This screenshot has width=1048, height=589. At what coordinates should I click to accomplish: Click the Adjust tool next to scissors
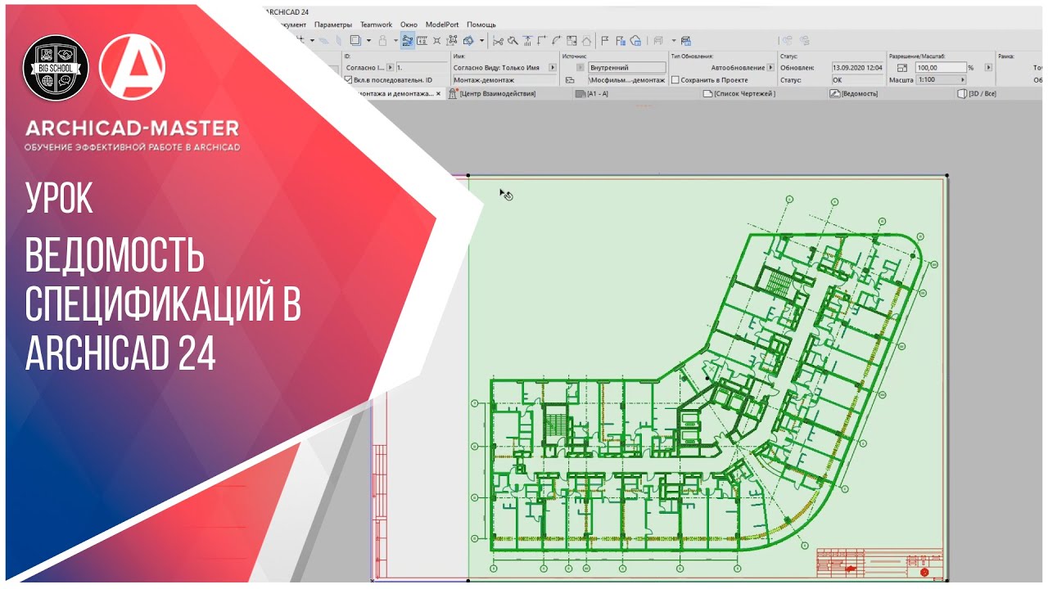coord(513,41)
